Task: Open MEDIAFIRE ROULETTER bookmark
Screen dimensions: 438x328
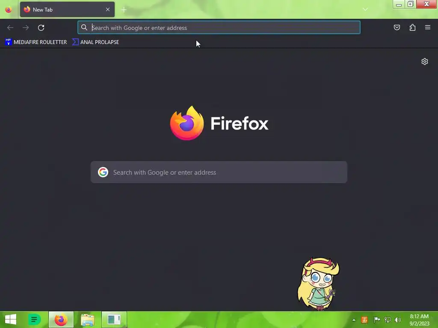Action: pyautogui.click(x=36, y=42)
